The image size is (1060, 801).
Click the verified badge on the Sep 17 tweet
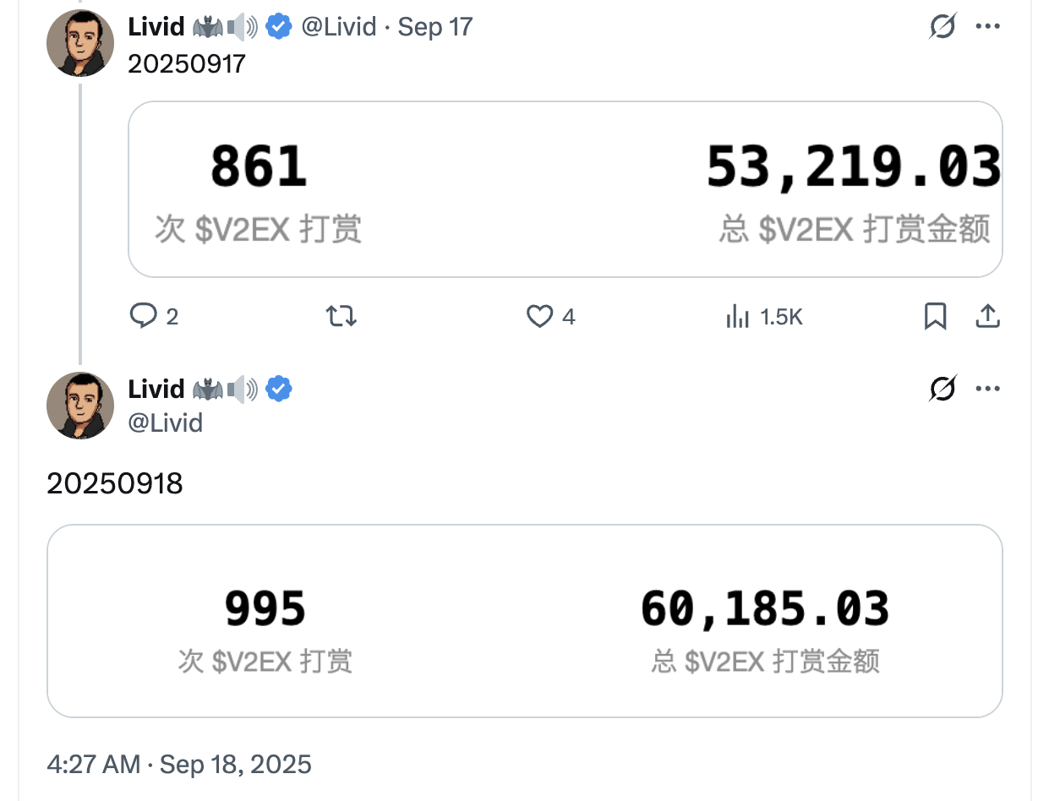point(279,27)
